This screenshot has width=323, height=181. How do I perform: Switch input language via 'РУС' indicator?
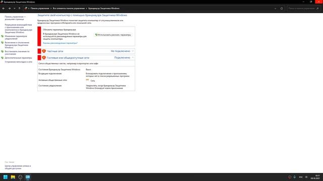coord(301,177)
